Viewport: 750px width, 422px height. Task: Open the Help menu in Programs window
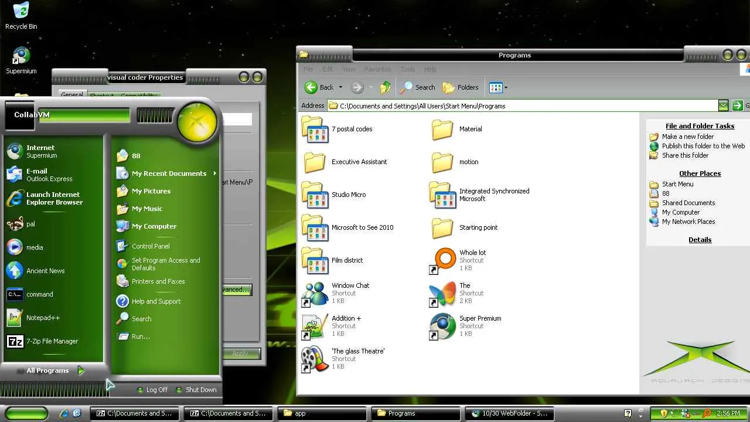coord(431,69)
